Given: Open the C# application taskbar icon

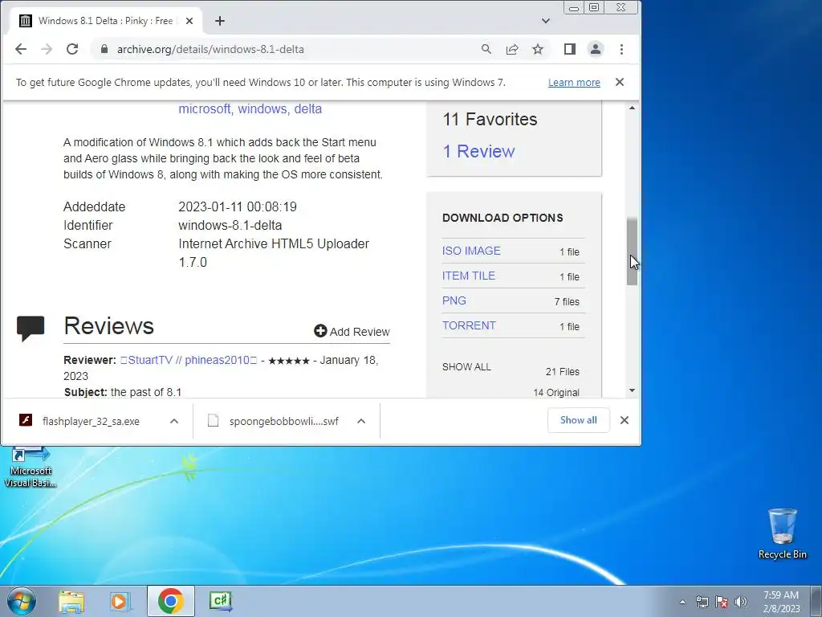Looking at the screenshot, I should pyautogui.click(x=220, y=601).
